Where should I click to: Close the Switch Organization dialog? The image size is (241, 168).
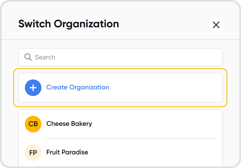point(216,25)
